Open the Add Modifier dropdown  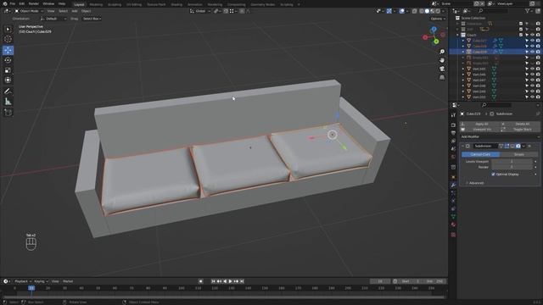tap(500, 137)
